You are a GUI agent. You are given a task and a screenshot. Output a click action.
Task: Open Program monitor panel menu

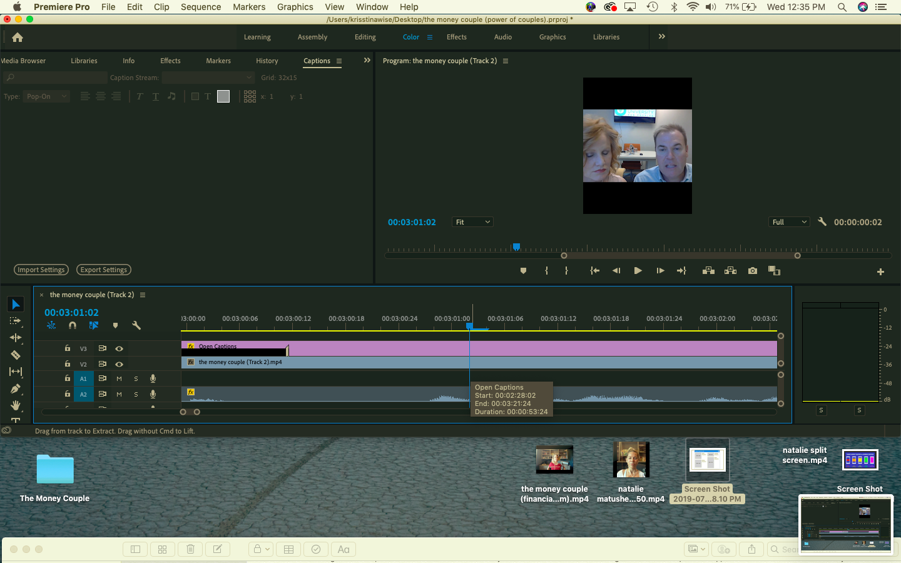(x=506, y=61)
